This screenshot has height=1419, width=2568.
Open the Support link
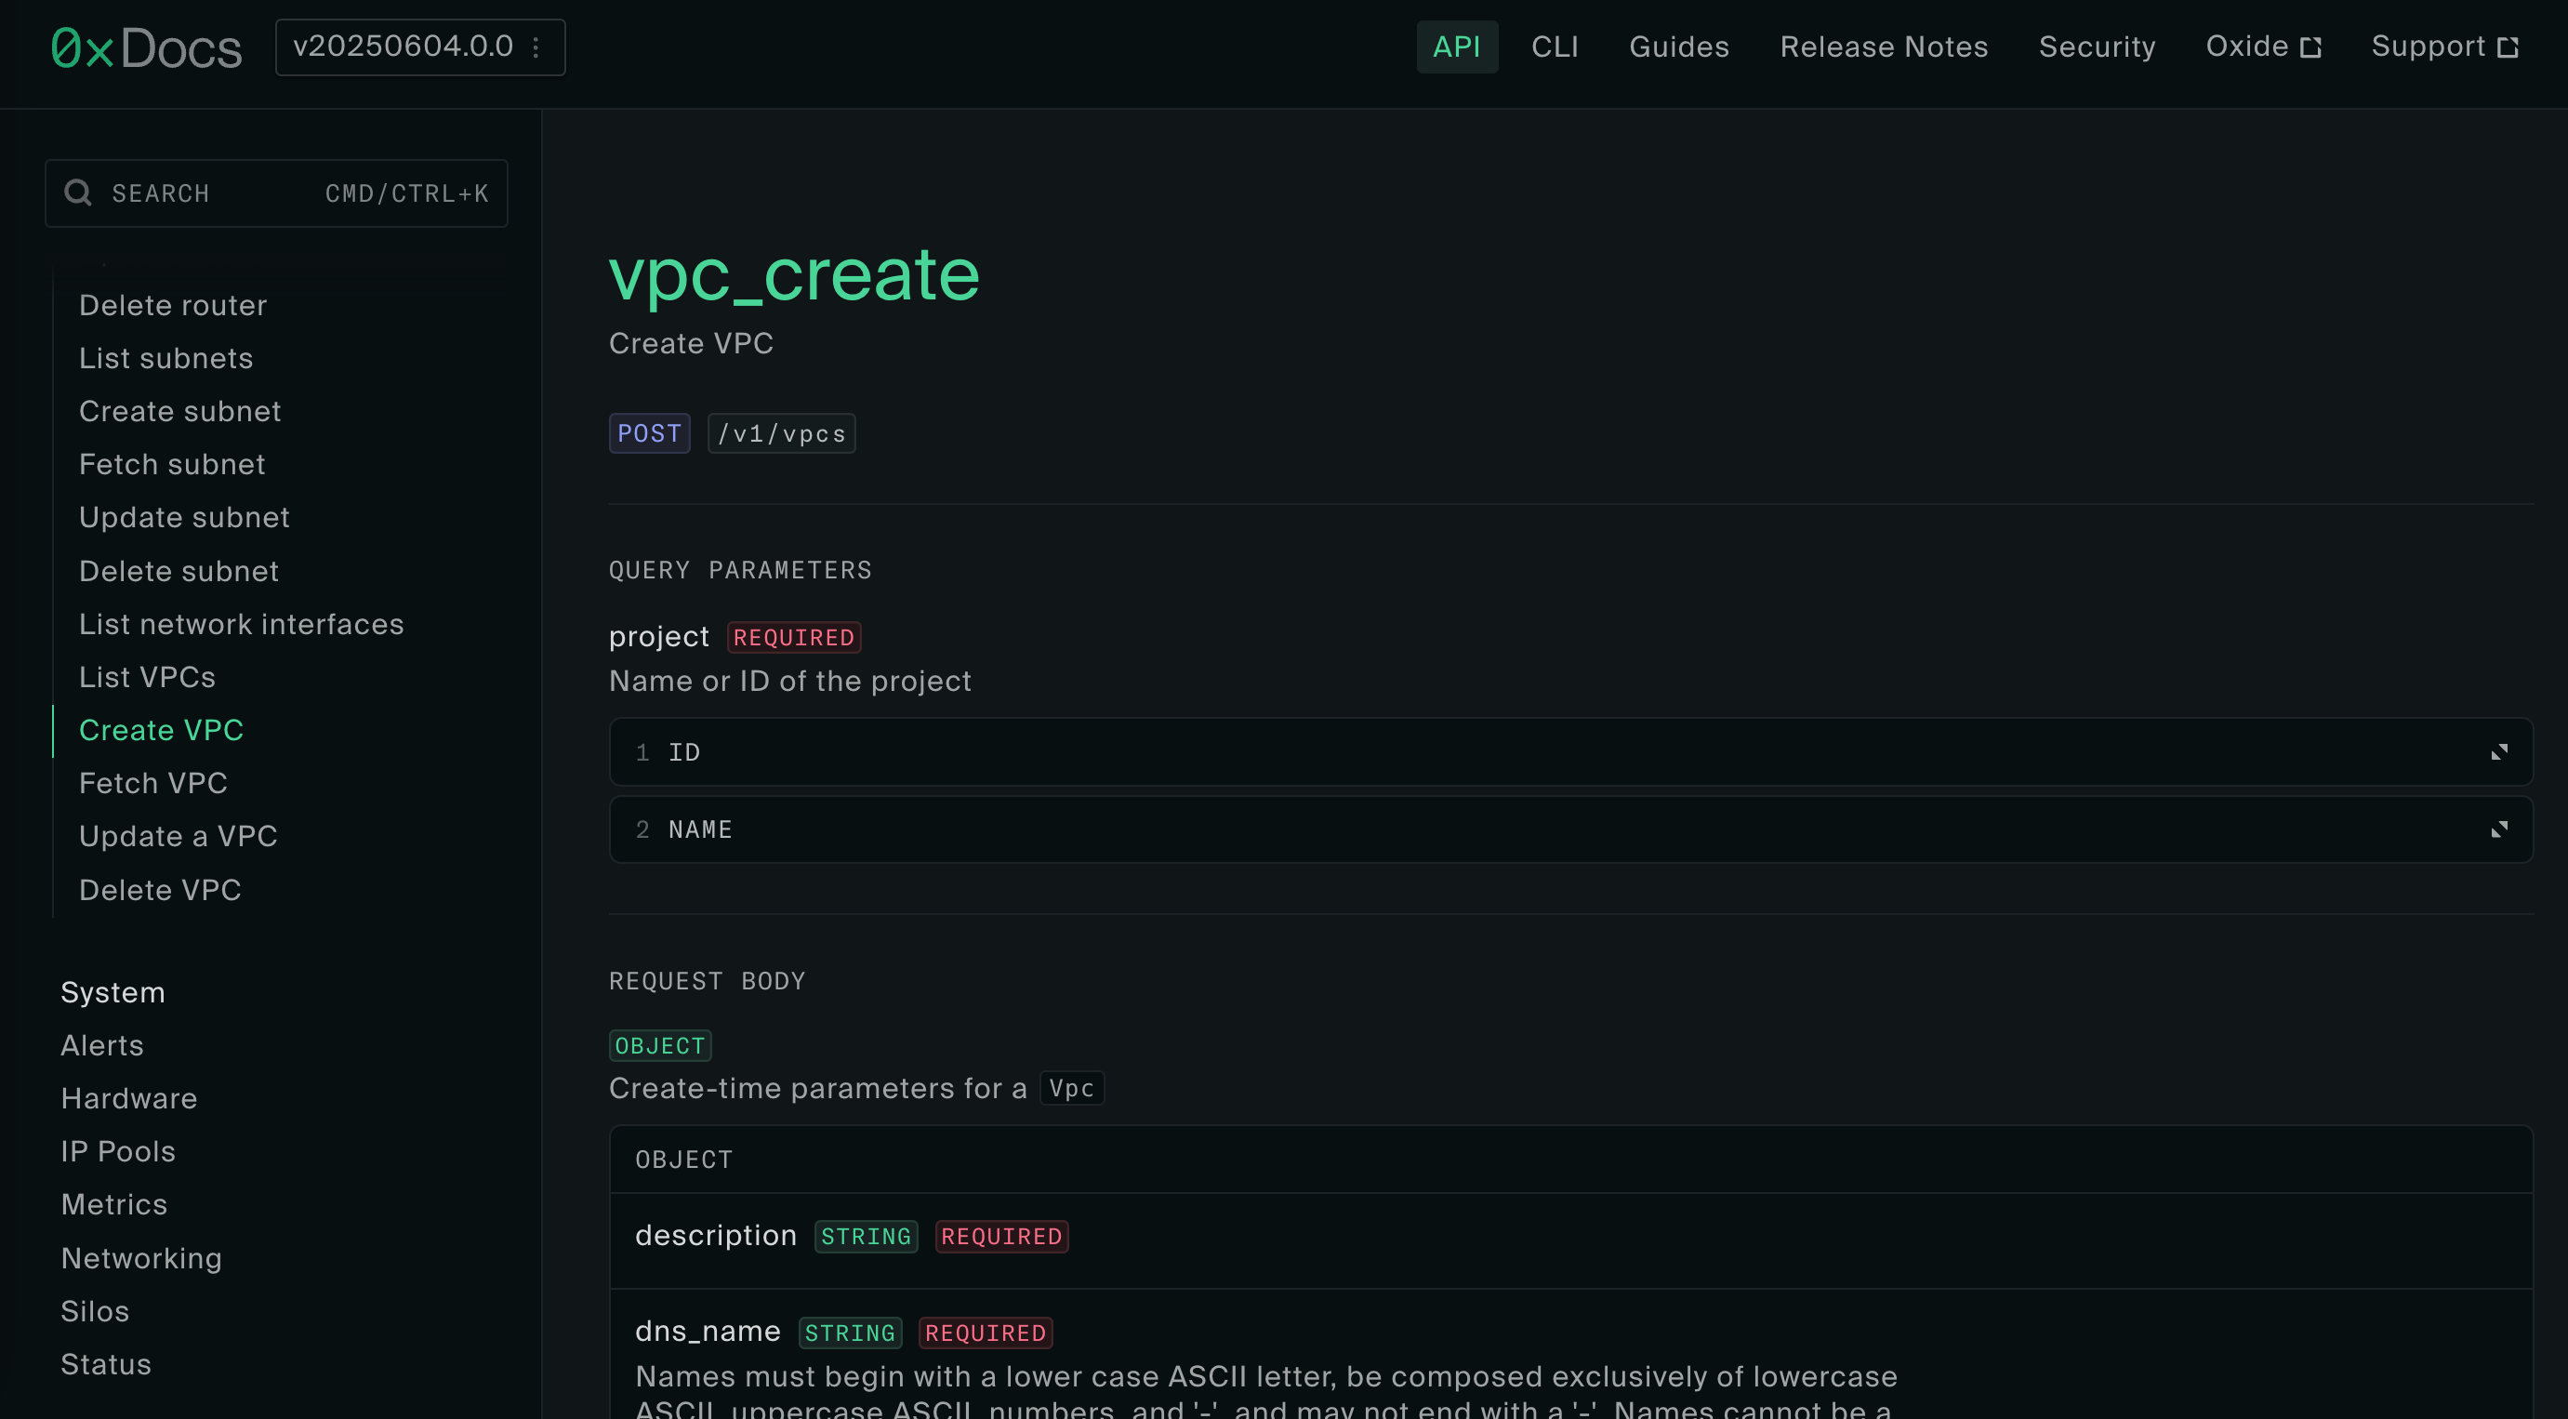point(2444,46)
